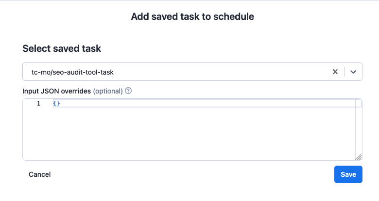Click the Select saved task heading
Screen dimensions: 379x201
click(x=62, y=48)
